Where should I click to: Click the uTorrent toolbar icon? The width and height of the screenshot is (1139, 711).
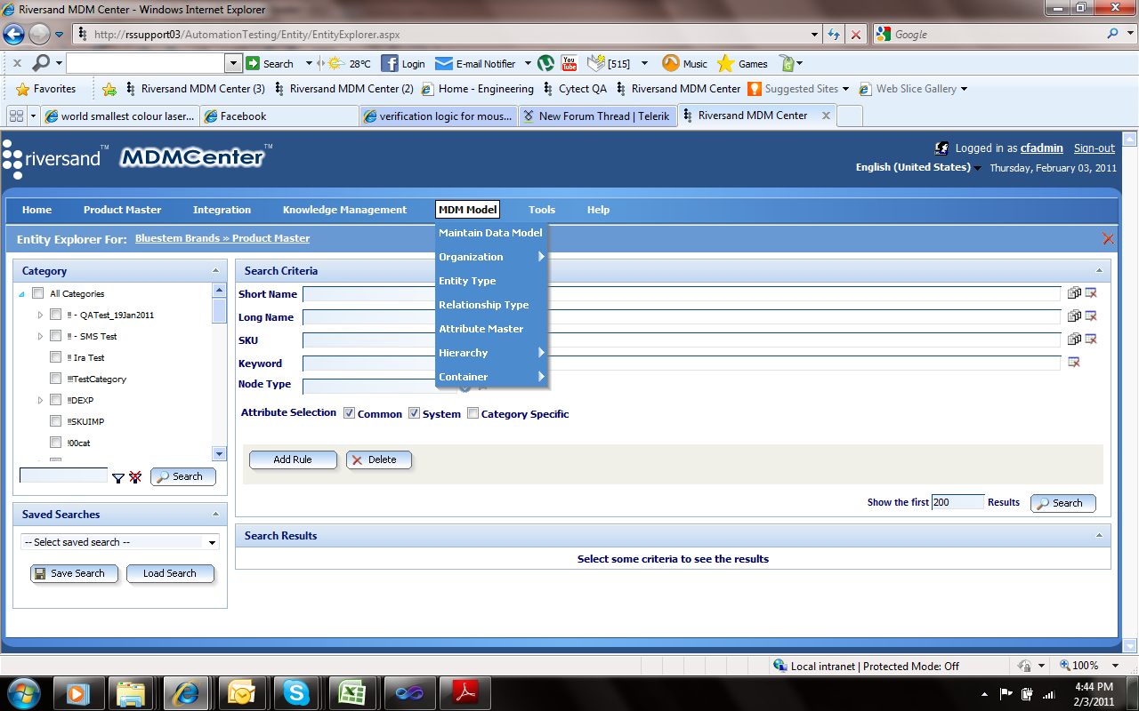(x=546, y=63)
